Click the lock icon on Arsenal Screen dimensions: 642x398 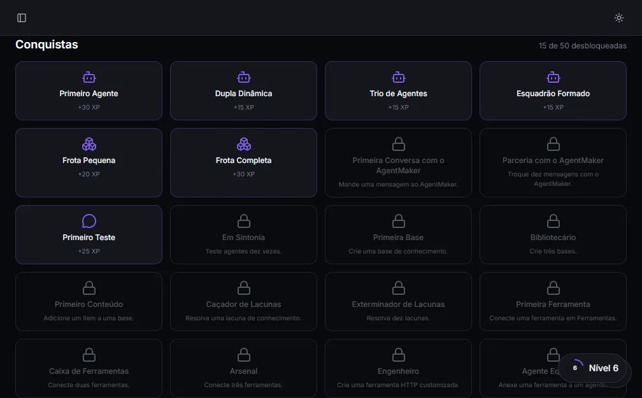pos(243,355)
